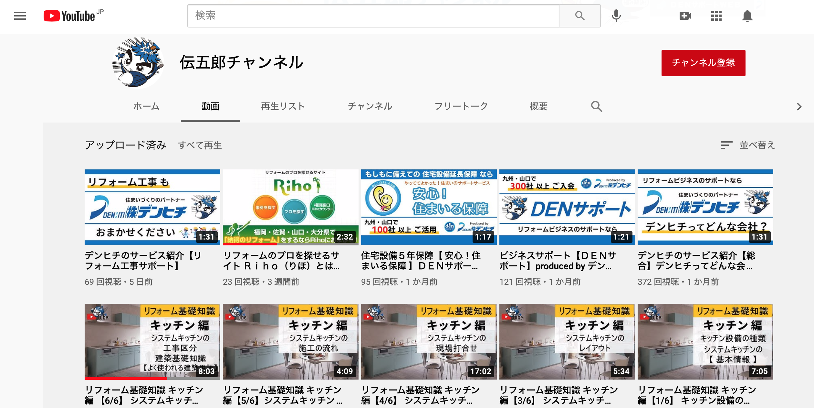The width and height of the screenshot is (814, 408).
Task: Open the 並べ替え sort icon
Action: [x=726, y=145]
